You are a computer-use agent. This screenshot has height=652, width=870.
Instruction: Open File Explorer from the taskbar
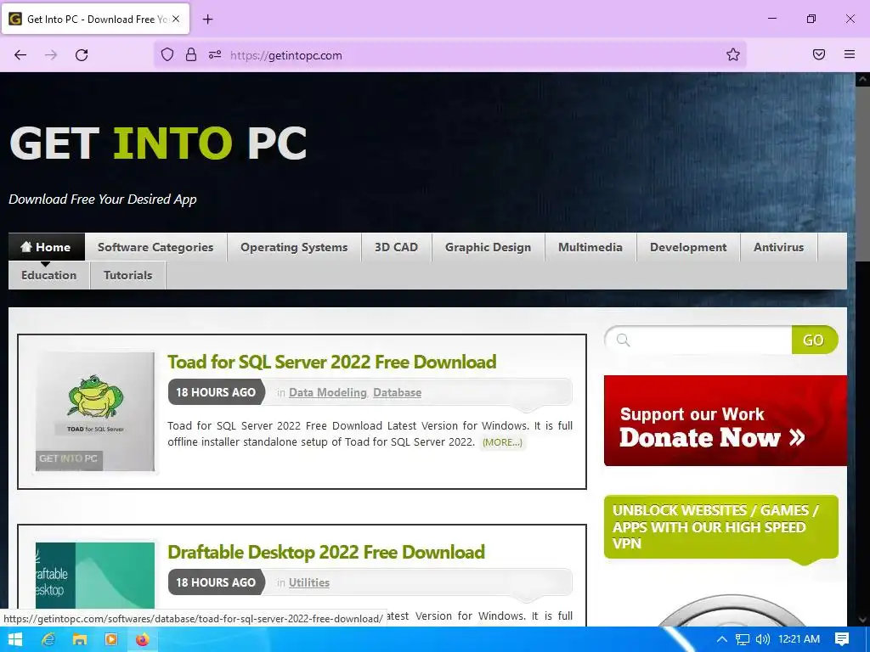[x=80, y=639]
